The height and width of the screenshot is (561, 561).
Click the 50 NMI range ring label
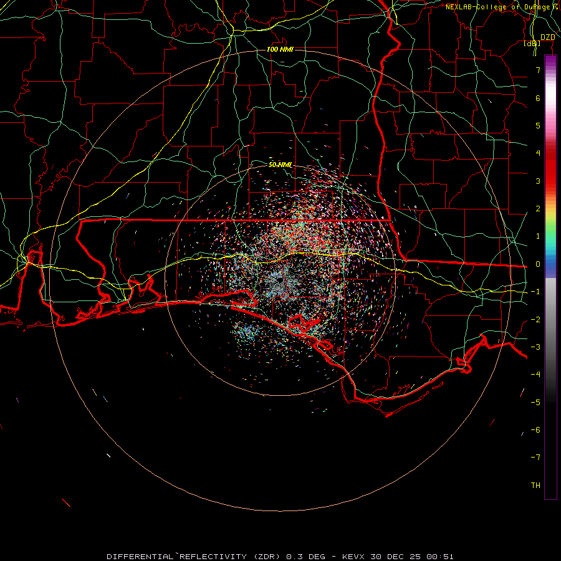pyautogui.click(x=280, y=165)
